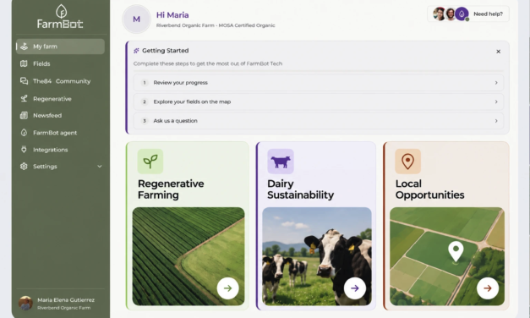Open Regenerative Farming with the green arrow
This screenshot has height=318, width=530.
pos(228,288)
